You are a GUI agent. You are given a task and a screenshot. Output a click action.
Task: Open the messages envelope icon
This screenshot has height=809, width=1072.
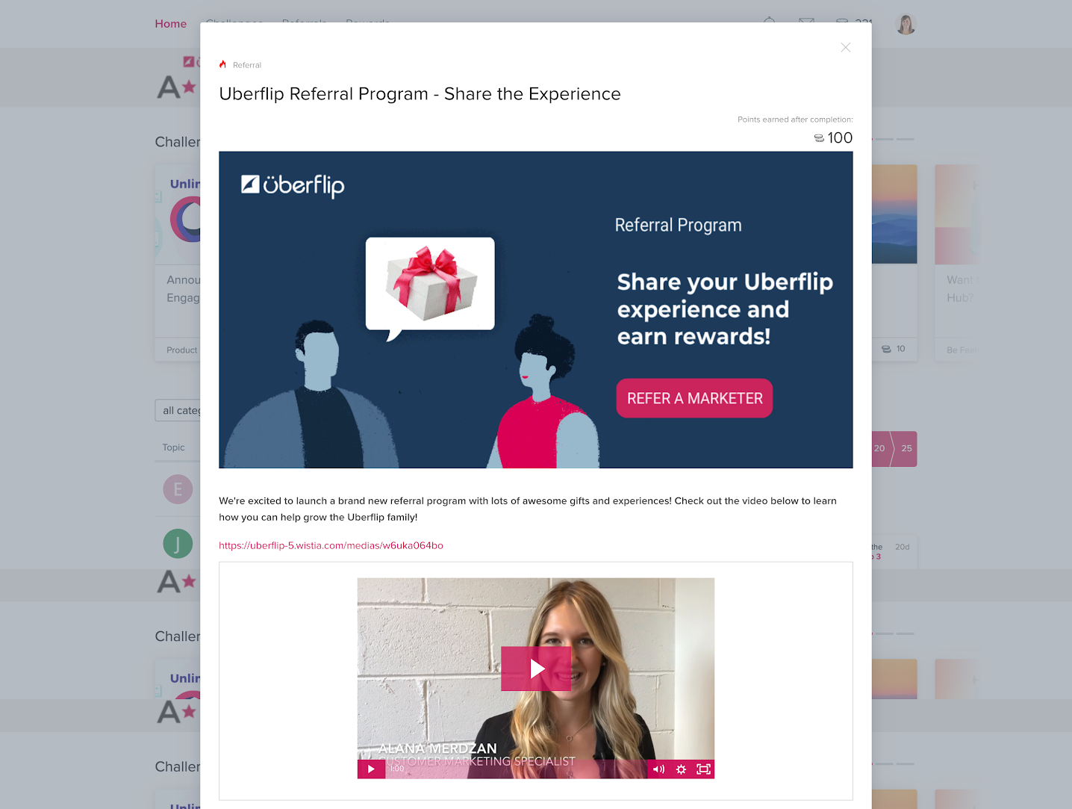coord(806,22)
